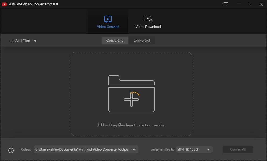Click the Output label
This screenshot has width=267, height=161.
(x=26, y=149)
